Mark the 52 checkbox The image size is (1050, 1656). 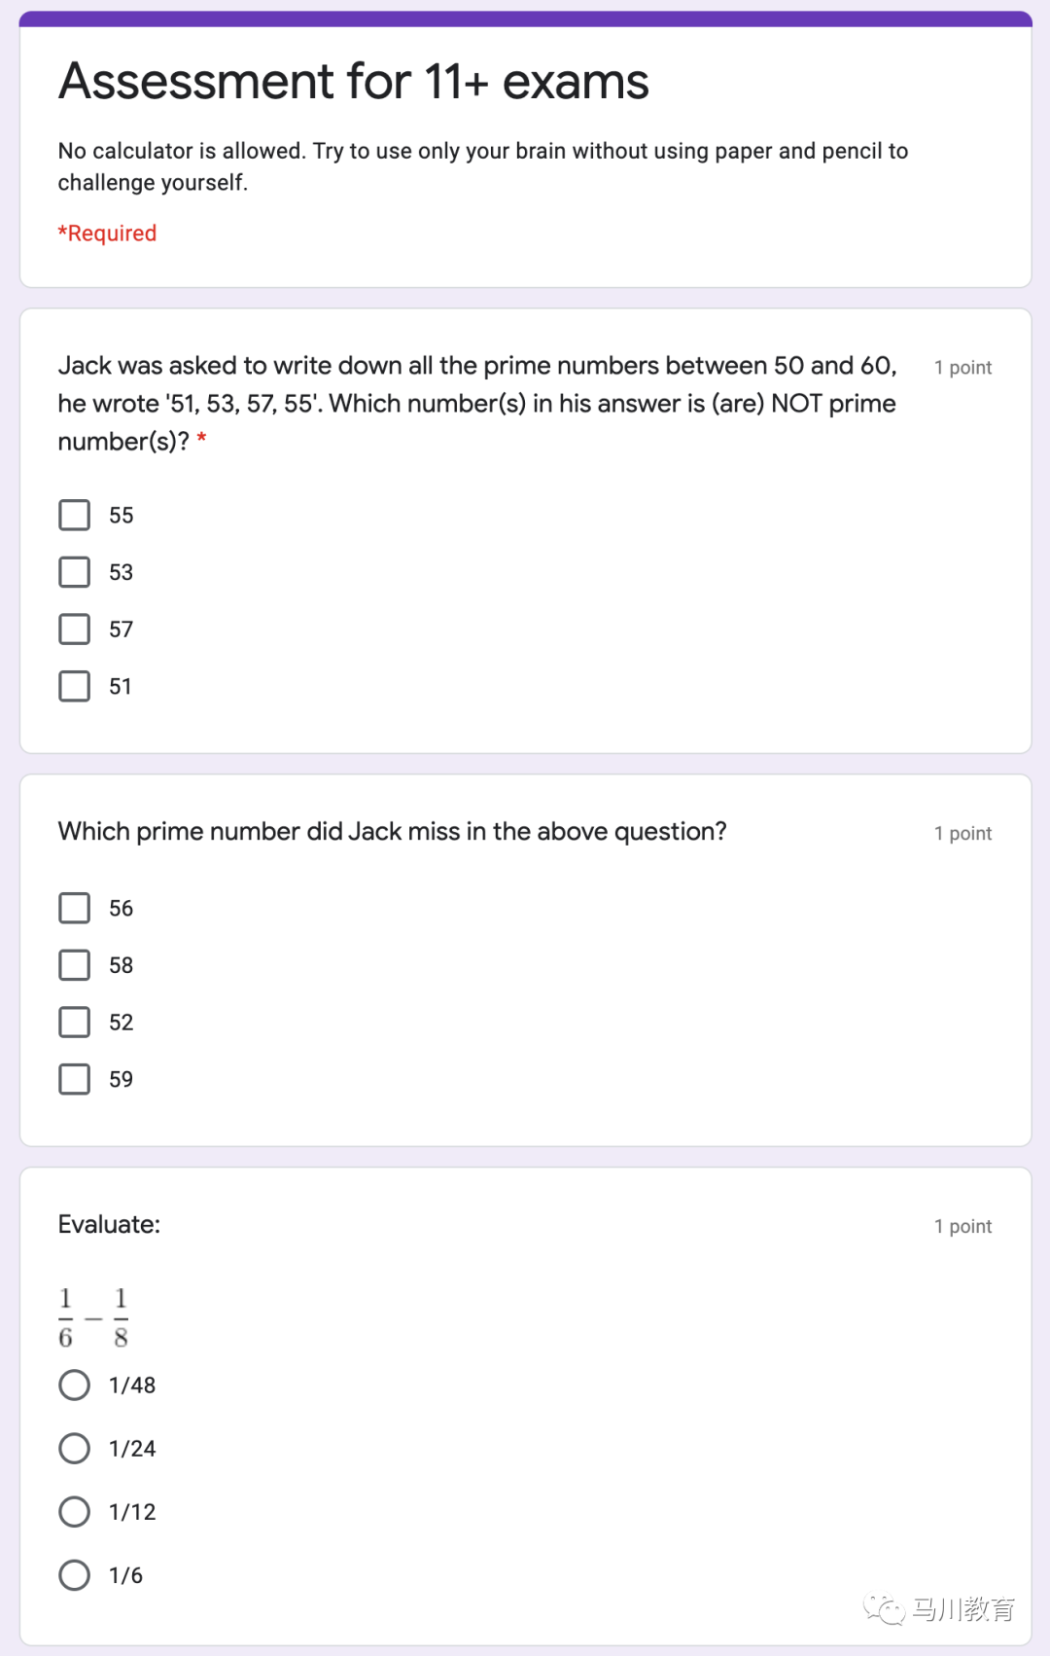75,1023
